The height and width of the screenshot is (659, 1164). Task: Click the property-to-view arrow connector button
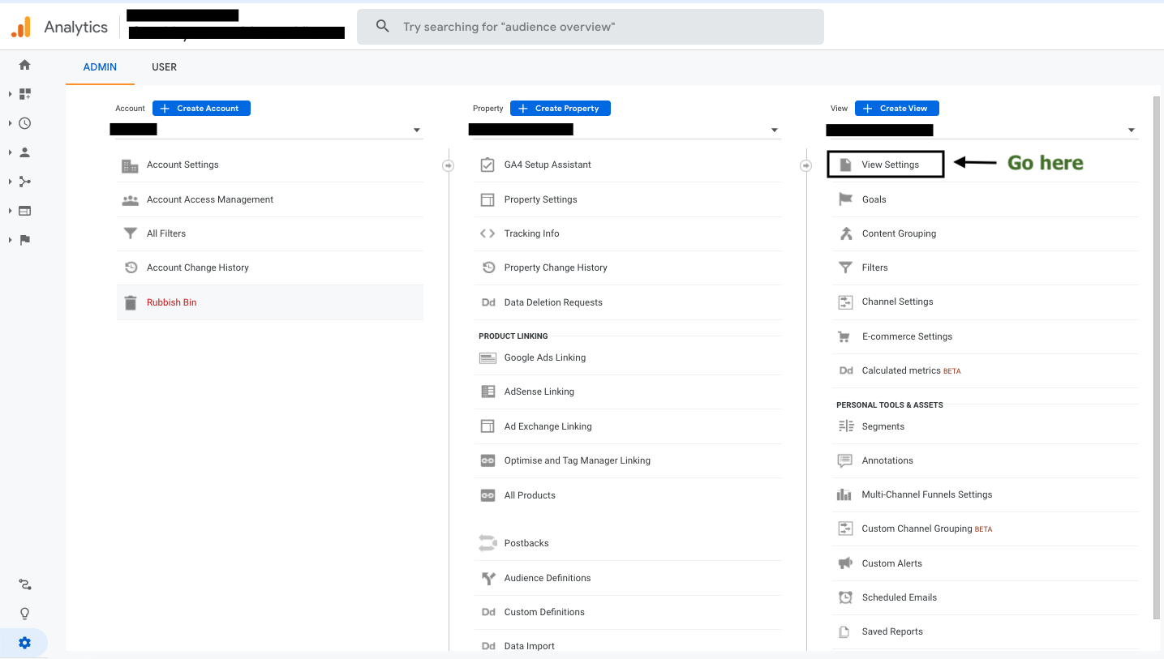(x=805, y=165)
